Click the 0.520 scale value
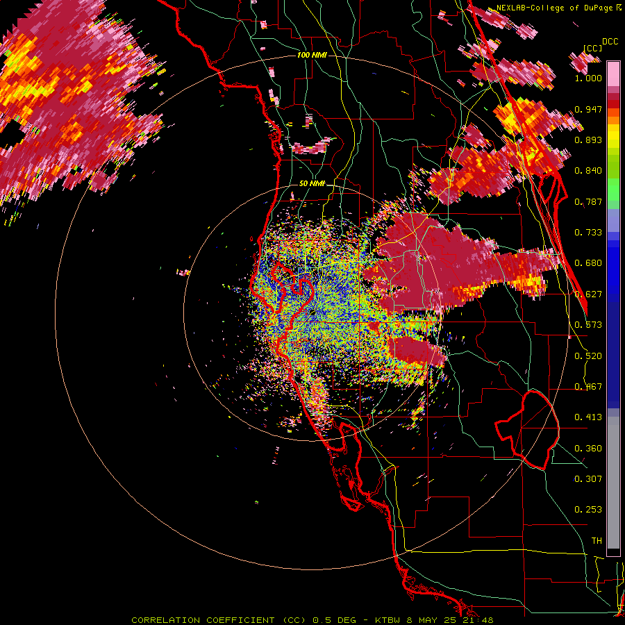This screenshot has height=625, width=625. (588, 356)
